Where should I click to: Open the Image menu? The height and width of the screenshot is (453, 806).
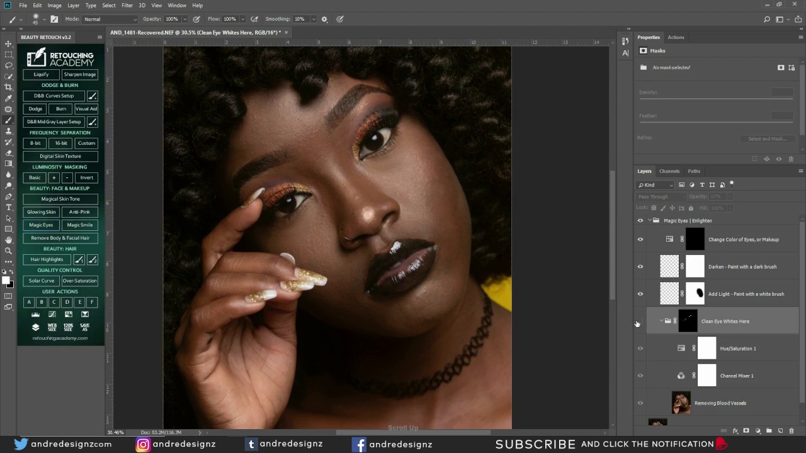[x=55, y=6]
